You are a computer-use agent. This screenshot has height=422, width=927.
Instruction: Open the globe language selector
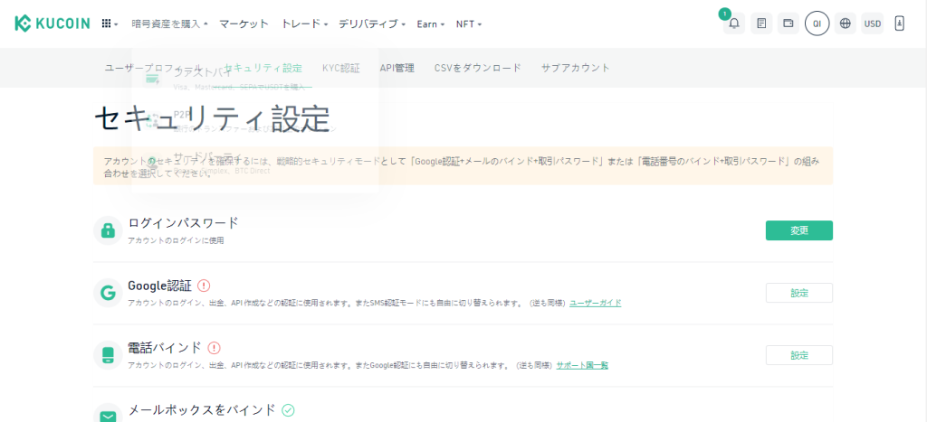click(846, 23)
